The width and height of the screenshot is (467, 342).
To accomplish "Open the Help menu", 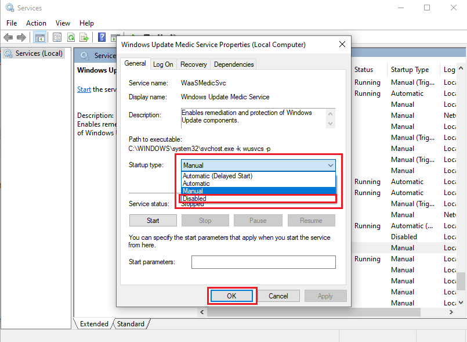I will tap(86, 23).
